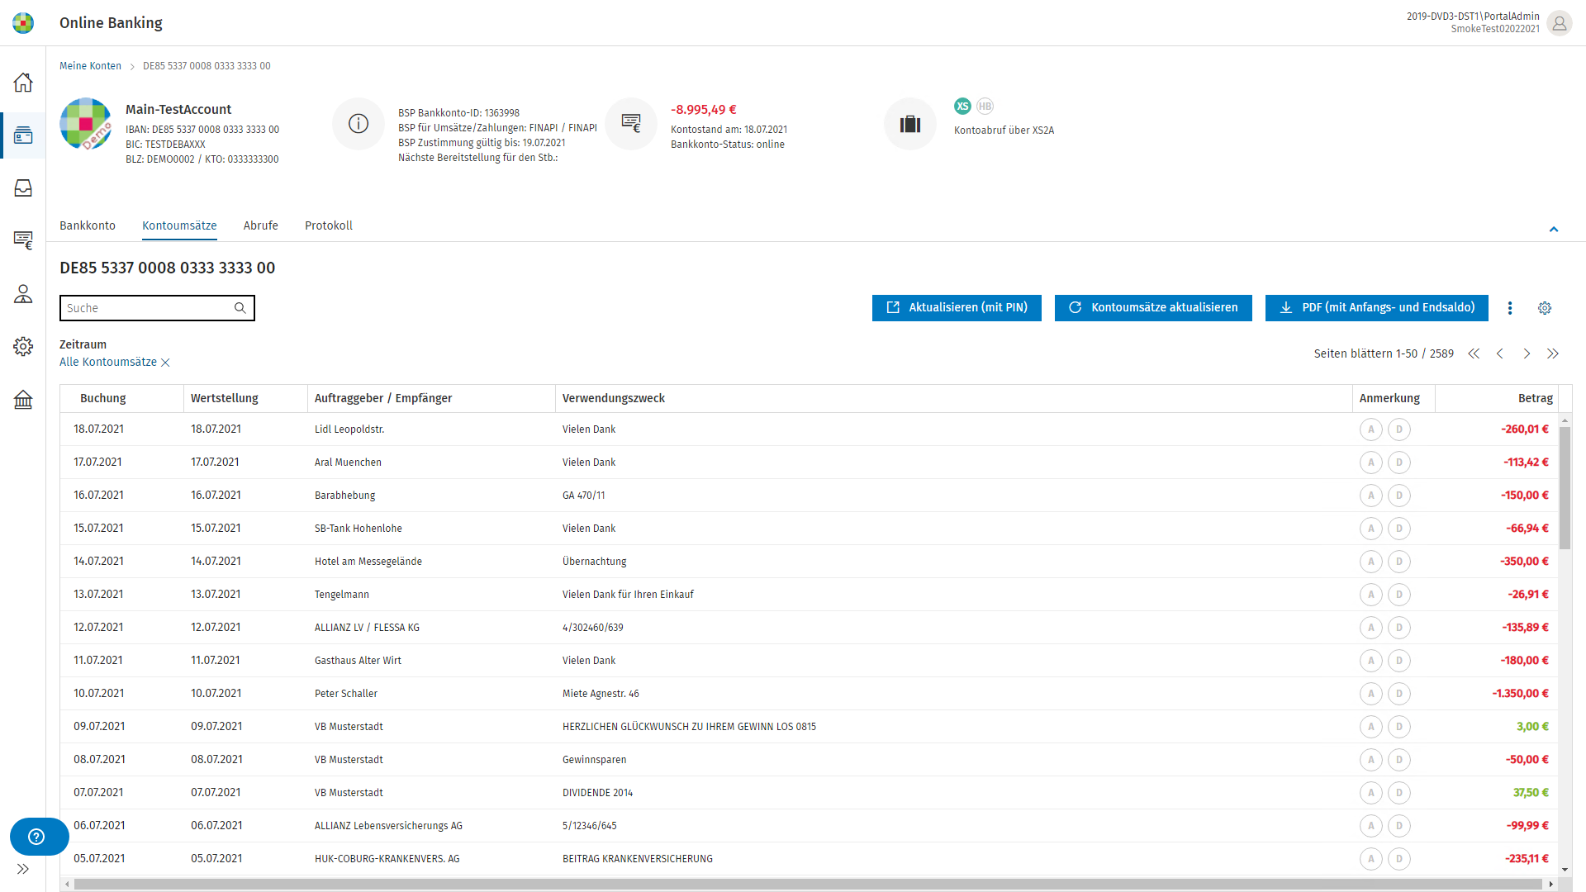
Task: Switch to the Abrufe tab
Action: tap(261, 225)
